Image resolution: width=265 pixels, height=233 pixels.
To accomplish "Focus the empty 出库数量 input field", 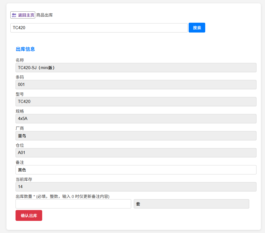I will 73,204.
